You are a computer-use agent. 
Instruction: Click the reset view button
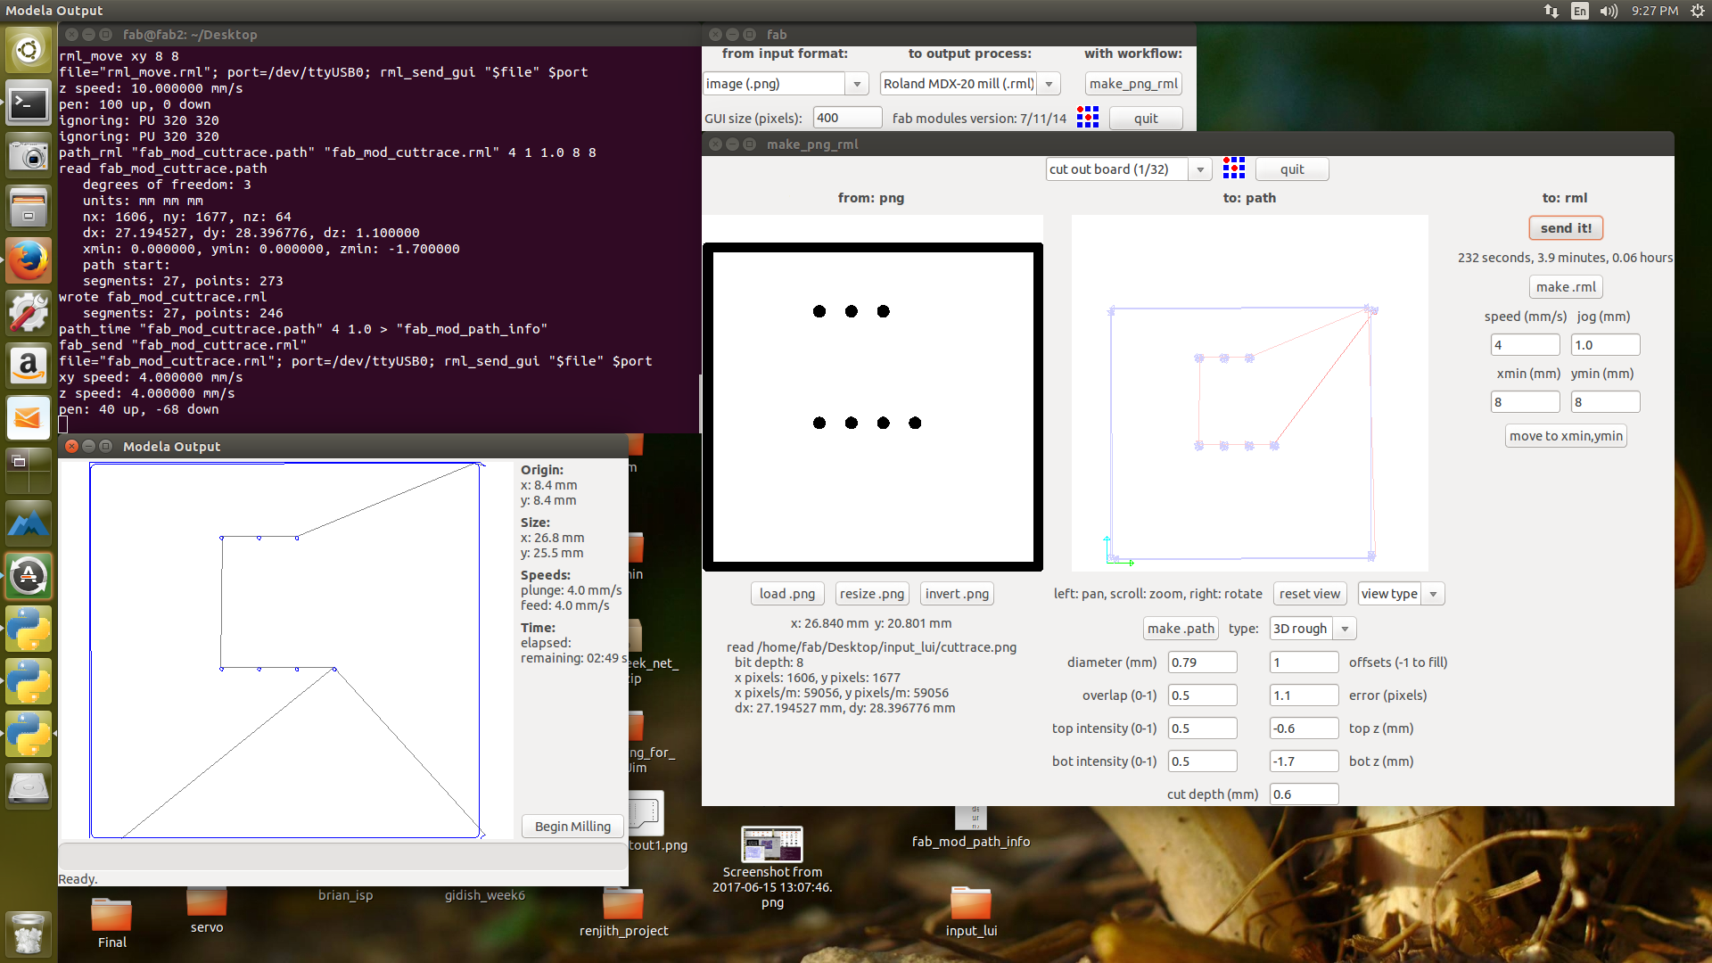(x=1309, y=594)
